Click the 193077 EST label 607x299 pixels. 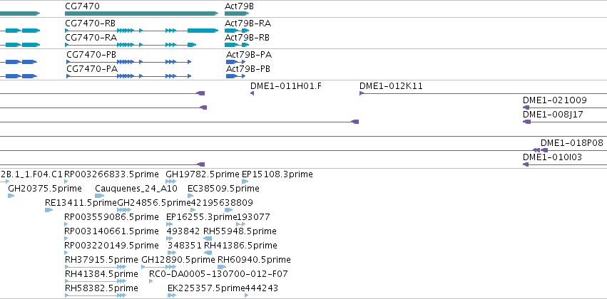point(253,217)
